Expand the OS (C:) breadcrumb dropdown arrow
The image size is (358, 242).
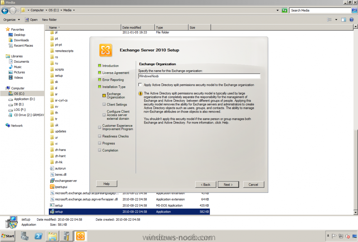[61, 10]
